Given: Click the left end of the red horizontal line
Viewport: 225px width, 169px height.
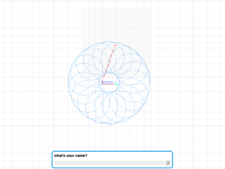Looking at the screenshot, I should click(101, 84).
